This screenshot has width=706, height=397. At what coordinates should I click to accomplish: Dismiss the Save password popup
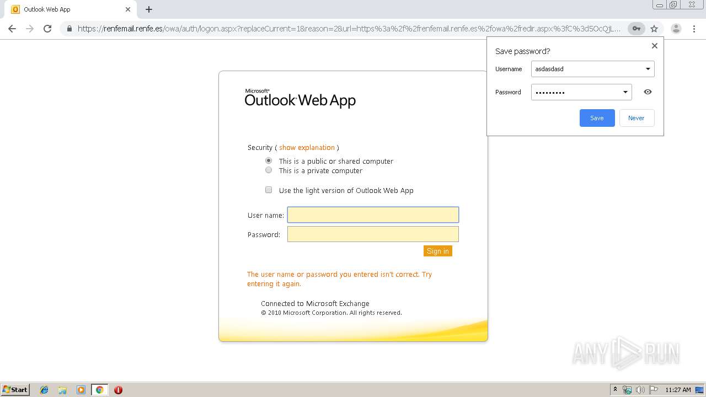click(655, 46)
